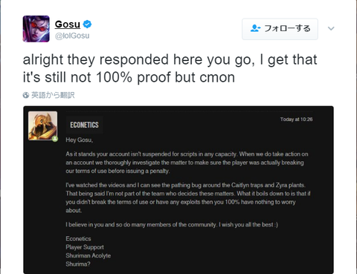This screenshot has height=274, width=357.
Task: Expand the tweet options chevron menu
Action: point(331,28)
